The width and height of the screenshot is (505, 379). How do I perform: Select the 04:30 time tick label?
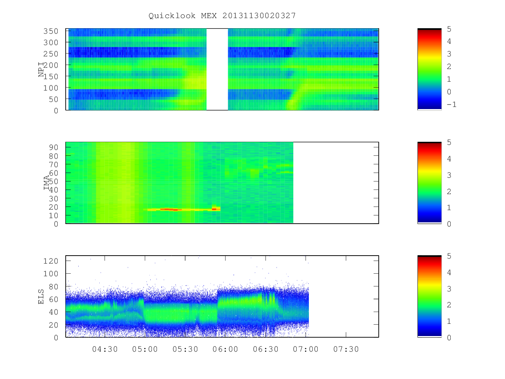pyautogui.click(x=105, y=350)
